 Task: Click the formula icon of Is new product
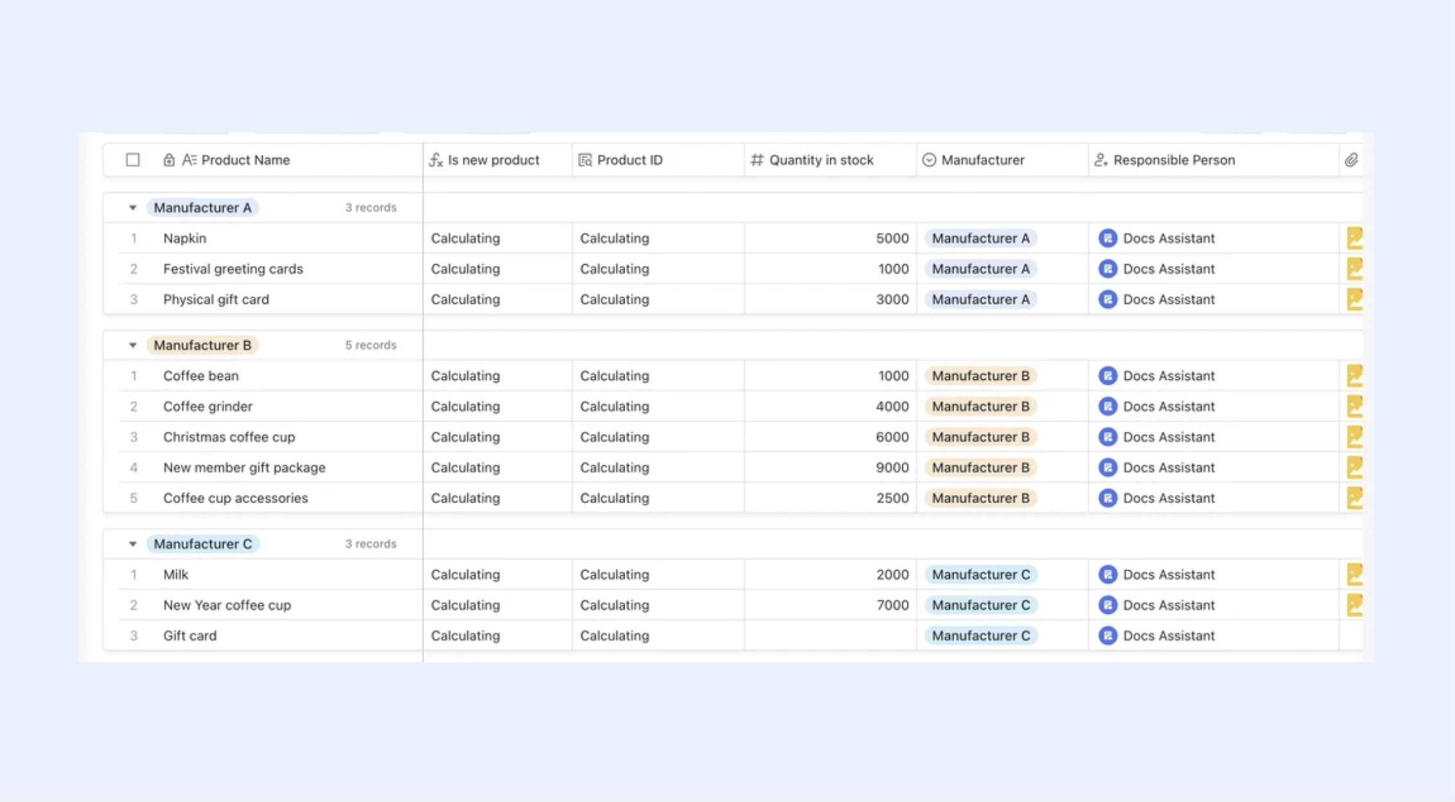pyautogui.click(x=436, y=160)
